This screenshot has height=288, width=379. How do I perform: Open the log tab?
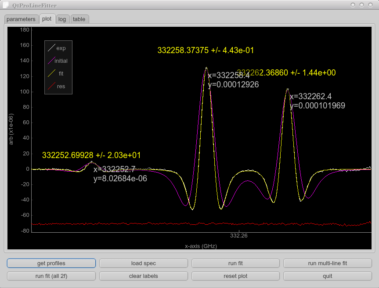coord(62,19)
